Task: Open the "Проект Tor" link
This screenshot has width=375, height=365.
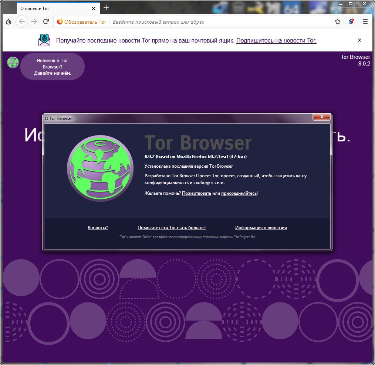Action: point(207,176)
